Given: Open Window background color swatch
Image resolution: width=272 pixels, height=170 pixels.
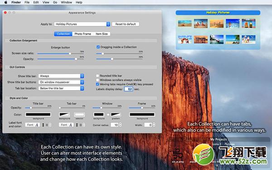Looking at the screenshot, I should (99, 115).
